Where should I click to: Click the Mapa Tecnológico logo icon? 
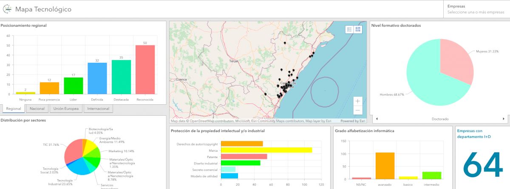pos(7,9)
